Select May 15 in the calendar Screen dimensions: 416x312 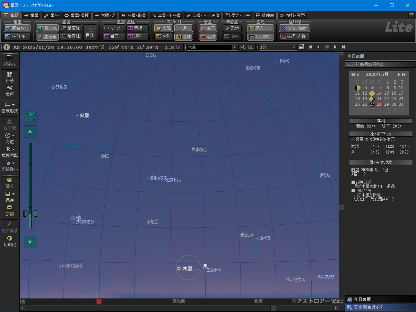point(387,93)
